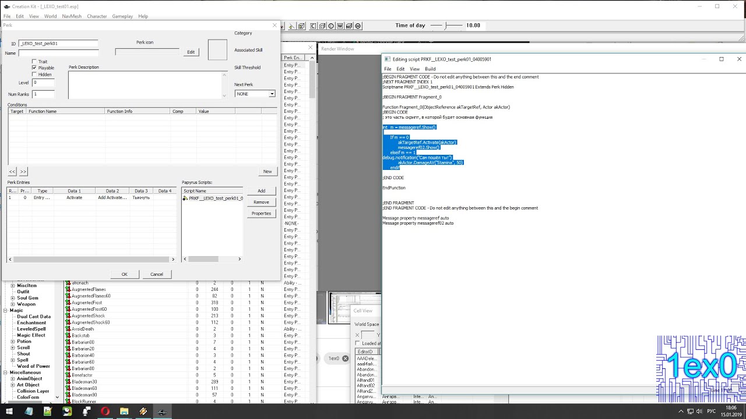Screen dimensions: 746x419
Task: Expand the Spell tree node
Action: (x=13, y=360)
